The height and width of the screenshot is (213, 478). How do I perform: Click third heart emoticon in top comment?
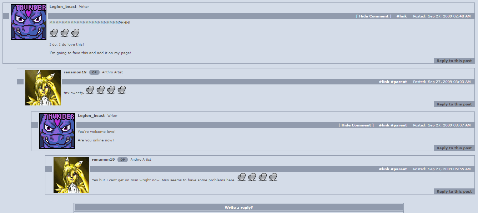pos(75,33)
